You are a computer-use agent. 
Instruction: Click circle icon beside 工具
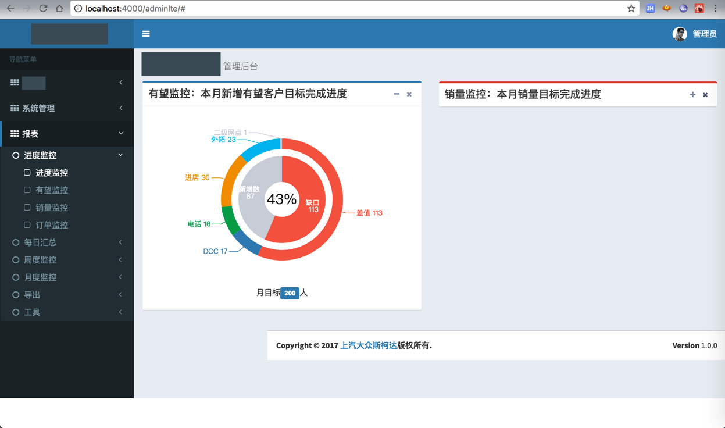click(x=16, y=312)
